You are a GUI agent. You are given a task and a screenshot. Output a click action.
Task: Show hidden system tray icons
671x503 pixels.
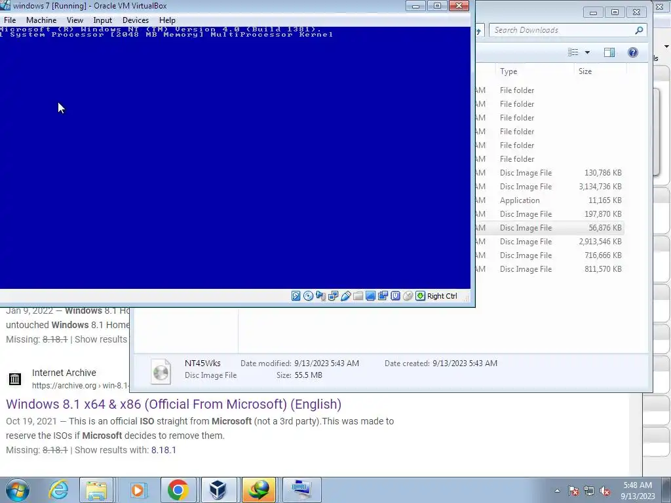(x=557, y=491)
